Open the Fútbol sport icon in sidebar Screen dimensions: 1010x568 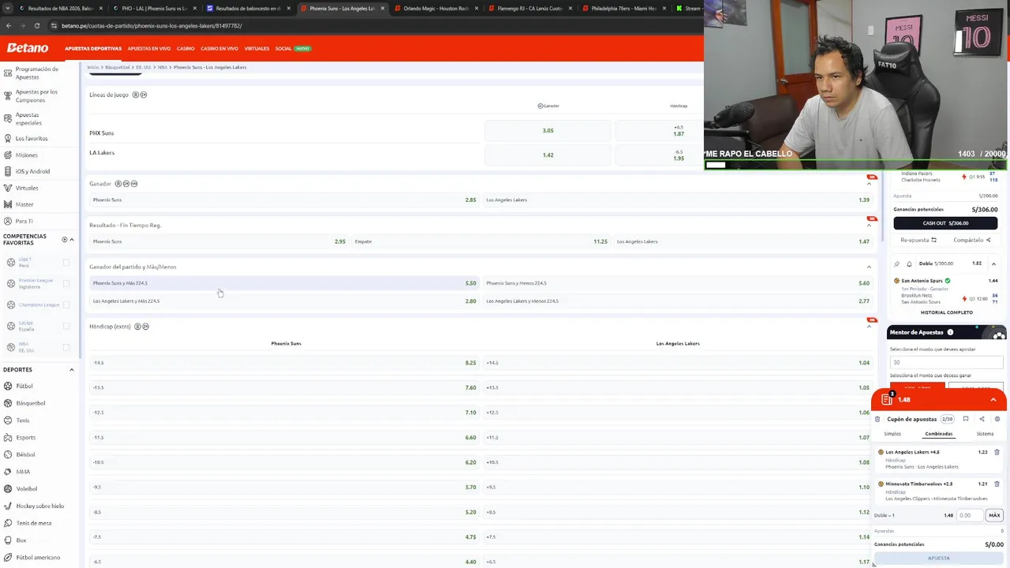(8, 386)
